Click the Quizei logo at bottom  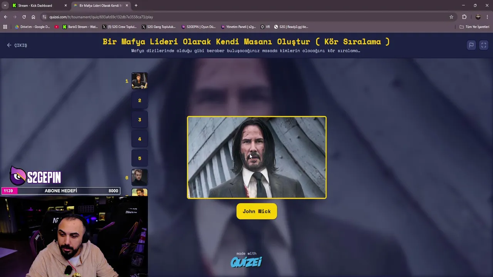pos(246,262)
